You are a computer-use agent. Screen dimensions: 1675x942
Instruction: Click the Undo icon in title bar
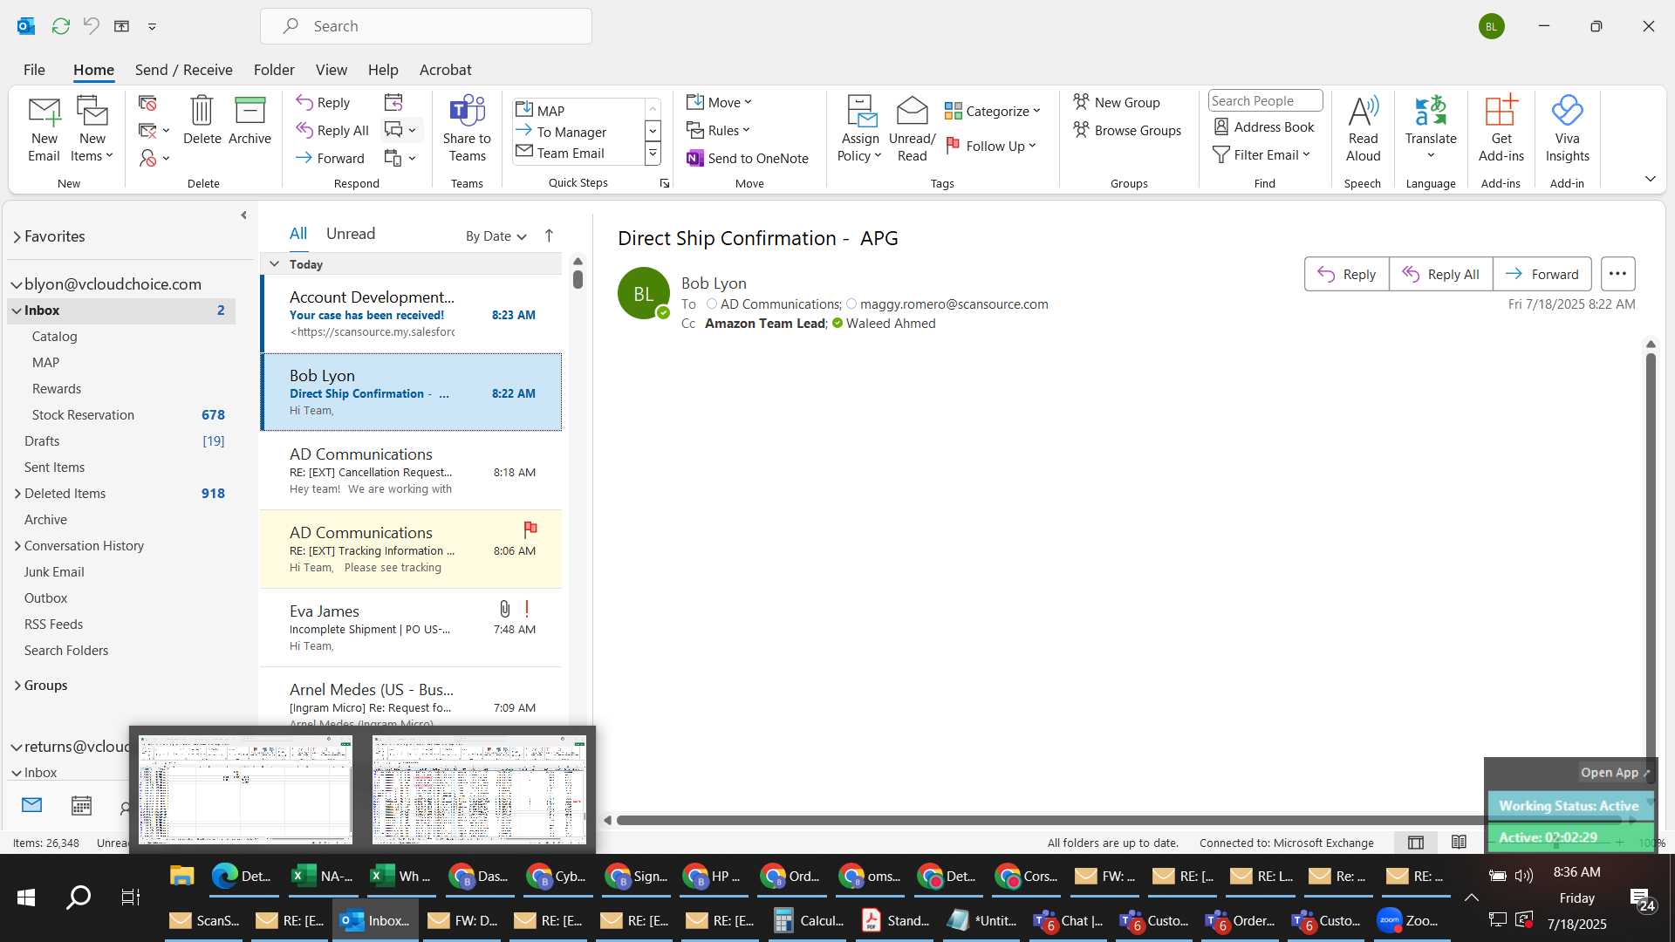(x=91, y=26)
